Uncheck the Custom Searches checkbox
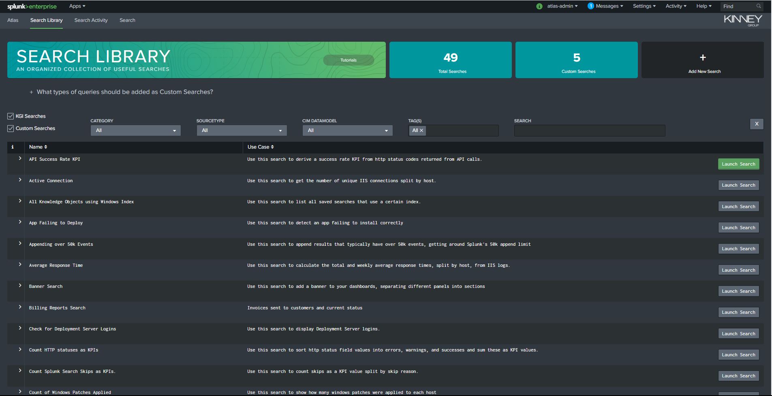 point(10,128)
